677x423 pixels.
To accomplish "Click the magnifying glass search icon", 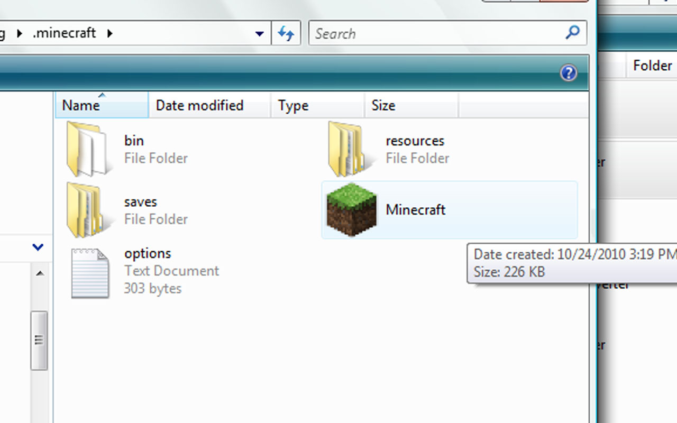I will pyautogui.click(x=572, y=33).
